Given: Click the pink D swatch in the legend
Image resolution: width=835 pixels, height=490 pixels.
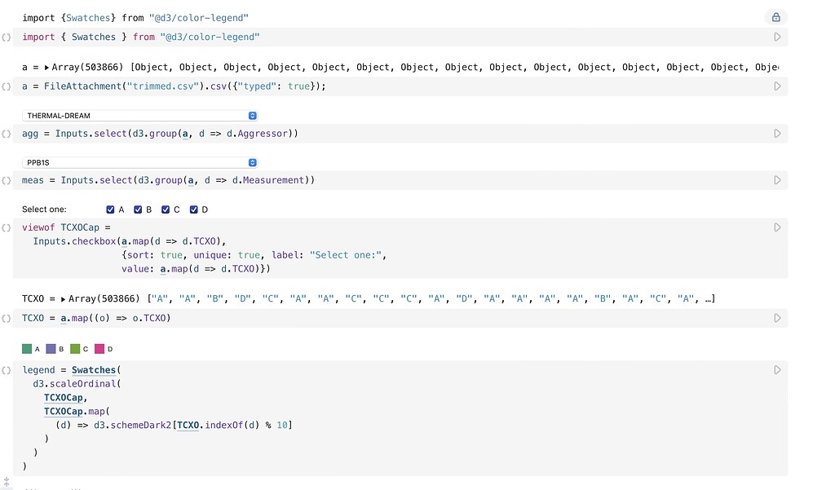Looking at the screenshot, I should click(x=101, y=347).
